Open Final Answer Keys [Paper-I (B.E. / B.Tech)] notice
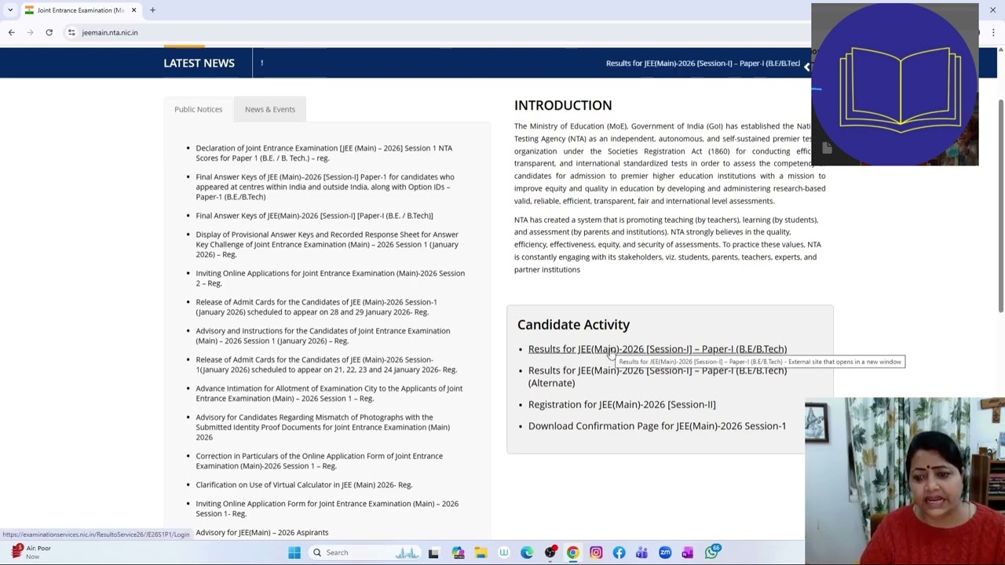 pos(314,216)
